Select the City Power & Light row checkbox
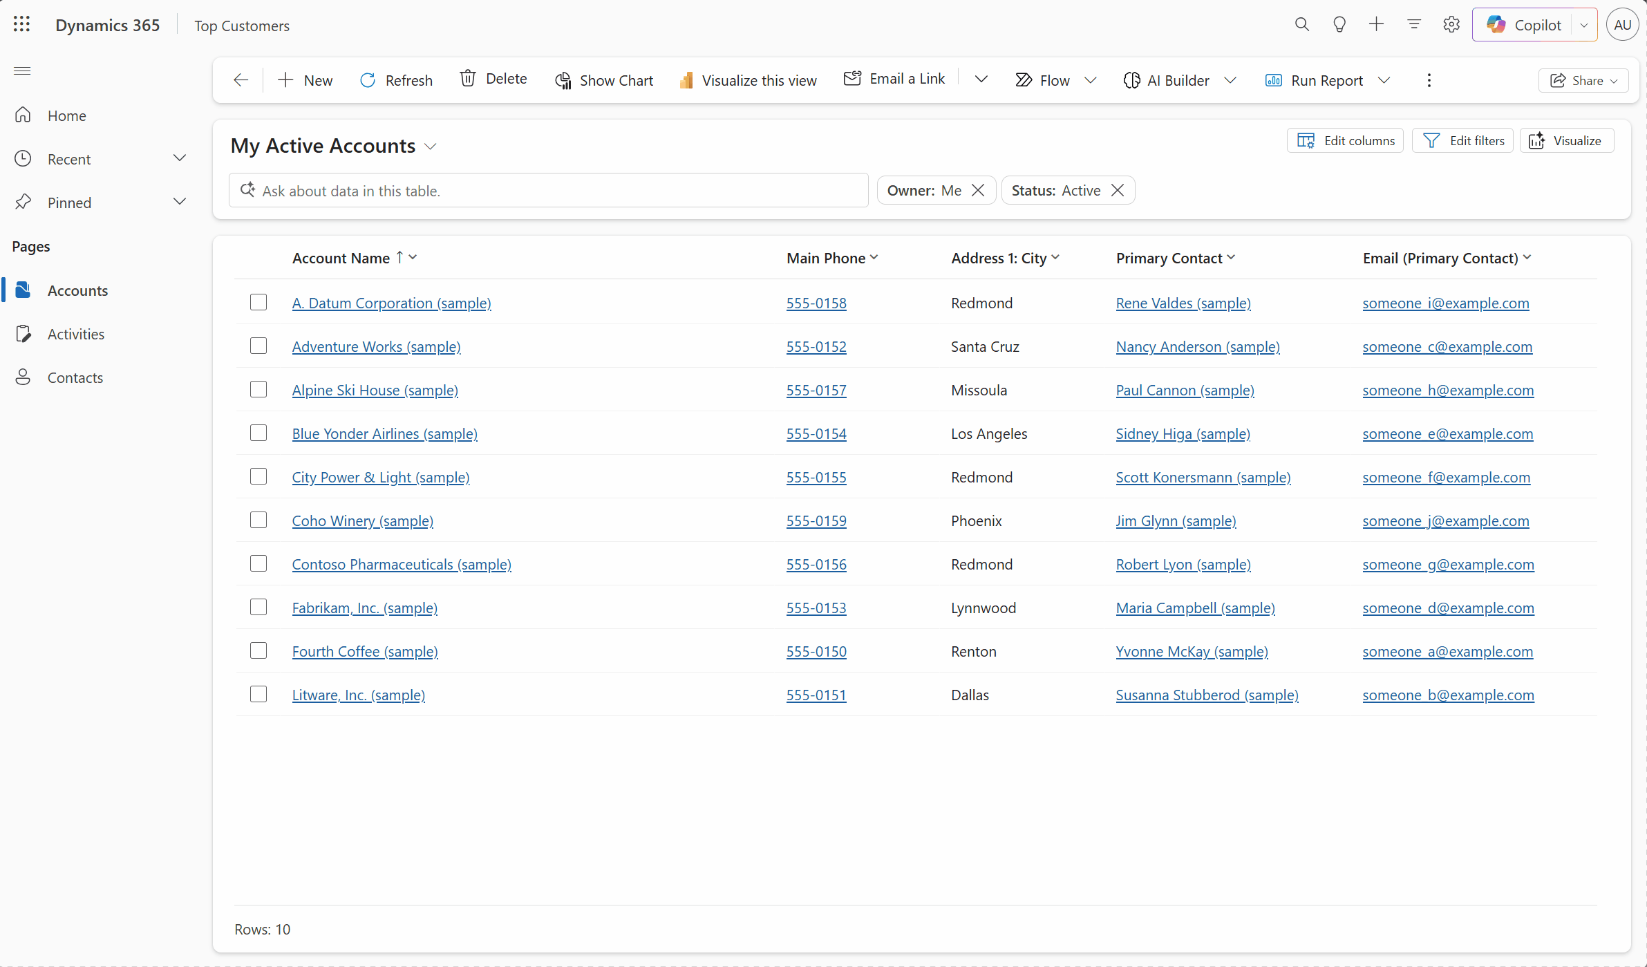Image resolution: width=1647 pixels, height=967 pixels. click(x=258, y=476)
